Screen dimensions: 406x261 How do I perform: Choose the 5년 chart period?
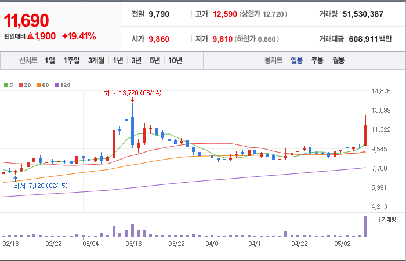click(x=155, y=60)
